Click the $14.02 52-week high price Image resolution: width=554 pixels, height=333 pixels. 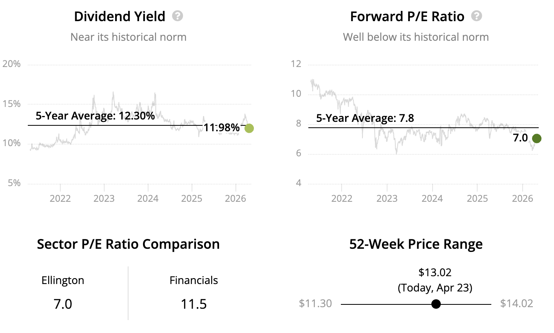[x=516, y=304]
